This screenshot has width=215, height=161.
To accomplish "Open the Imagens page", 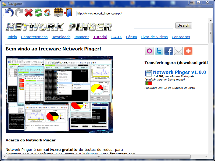I will (82, 37).
